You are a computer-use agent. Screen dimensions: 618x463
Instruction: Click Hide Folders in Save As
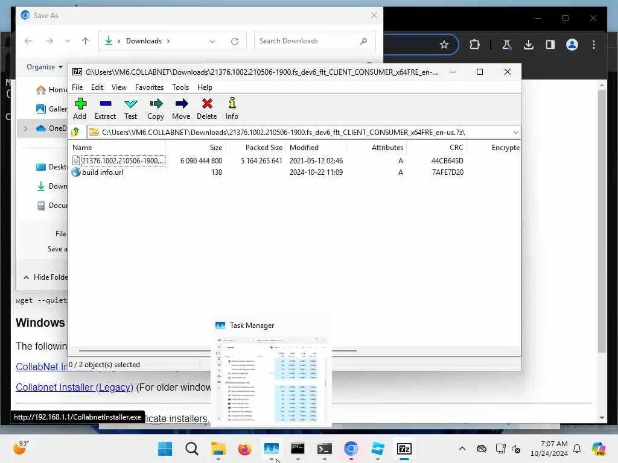click(45, 277)
